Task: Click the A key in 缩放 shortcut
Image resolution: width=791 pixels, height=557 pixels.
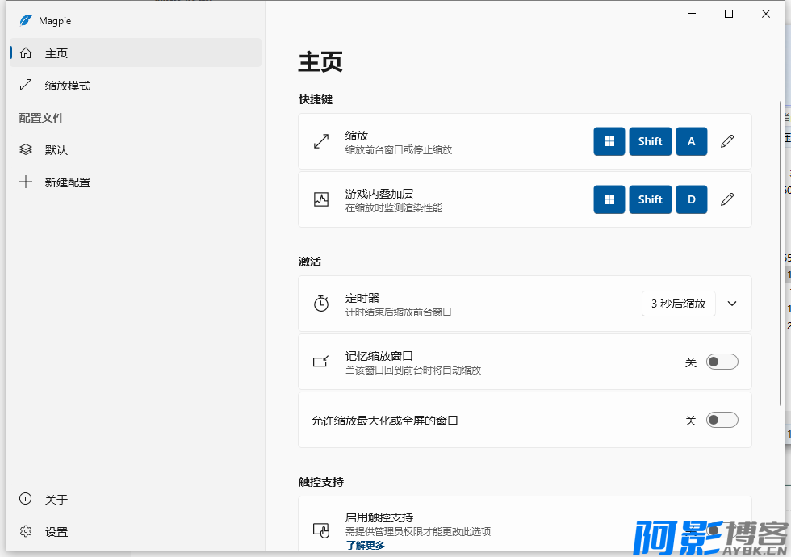Action: tap(692, 141)
